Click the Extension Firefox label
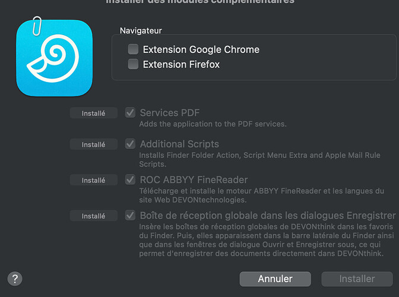This screenshot has width=399, height=297. click(181, 64)
